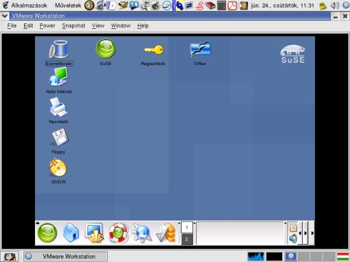The height and width of the screenshot is (262, 350).
Task: Click the green SuSE start menu button
Action: click(47, 233)
